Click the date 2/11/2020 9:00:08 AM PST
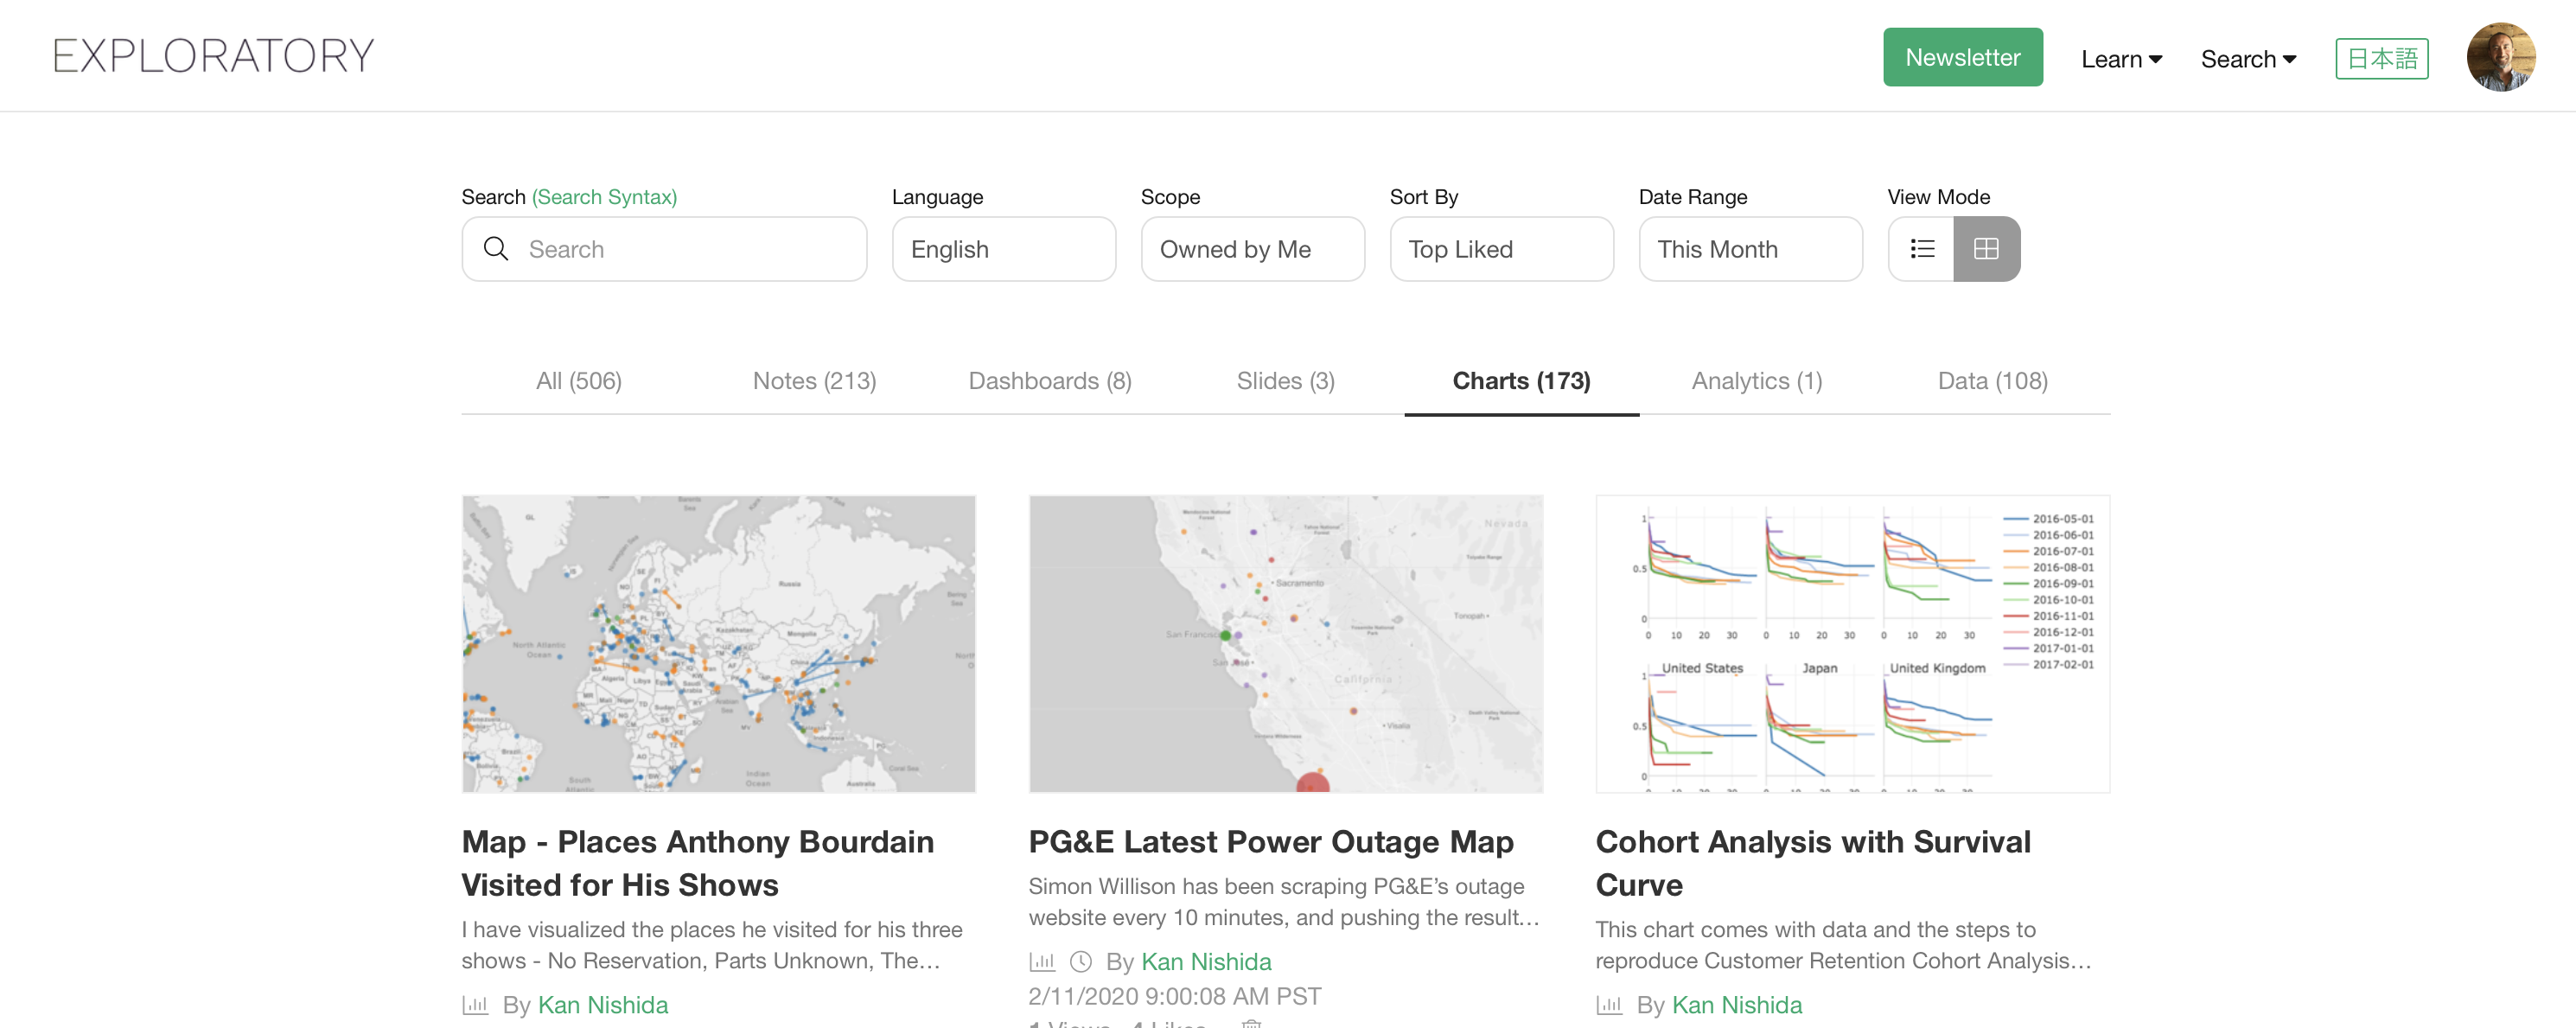 1175,996
